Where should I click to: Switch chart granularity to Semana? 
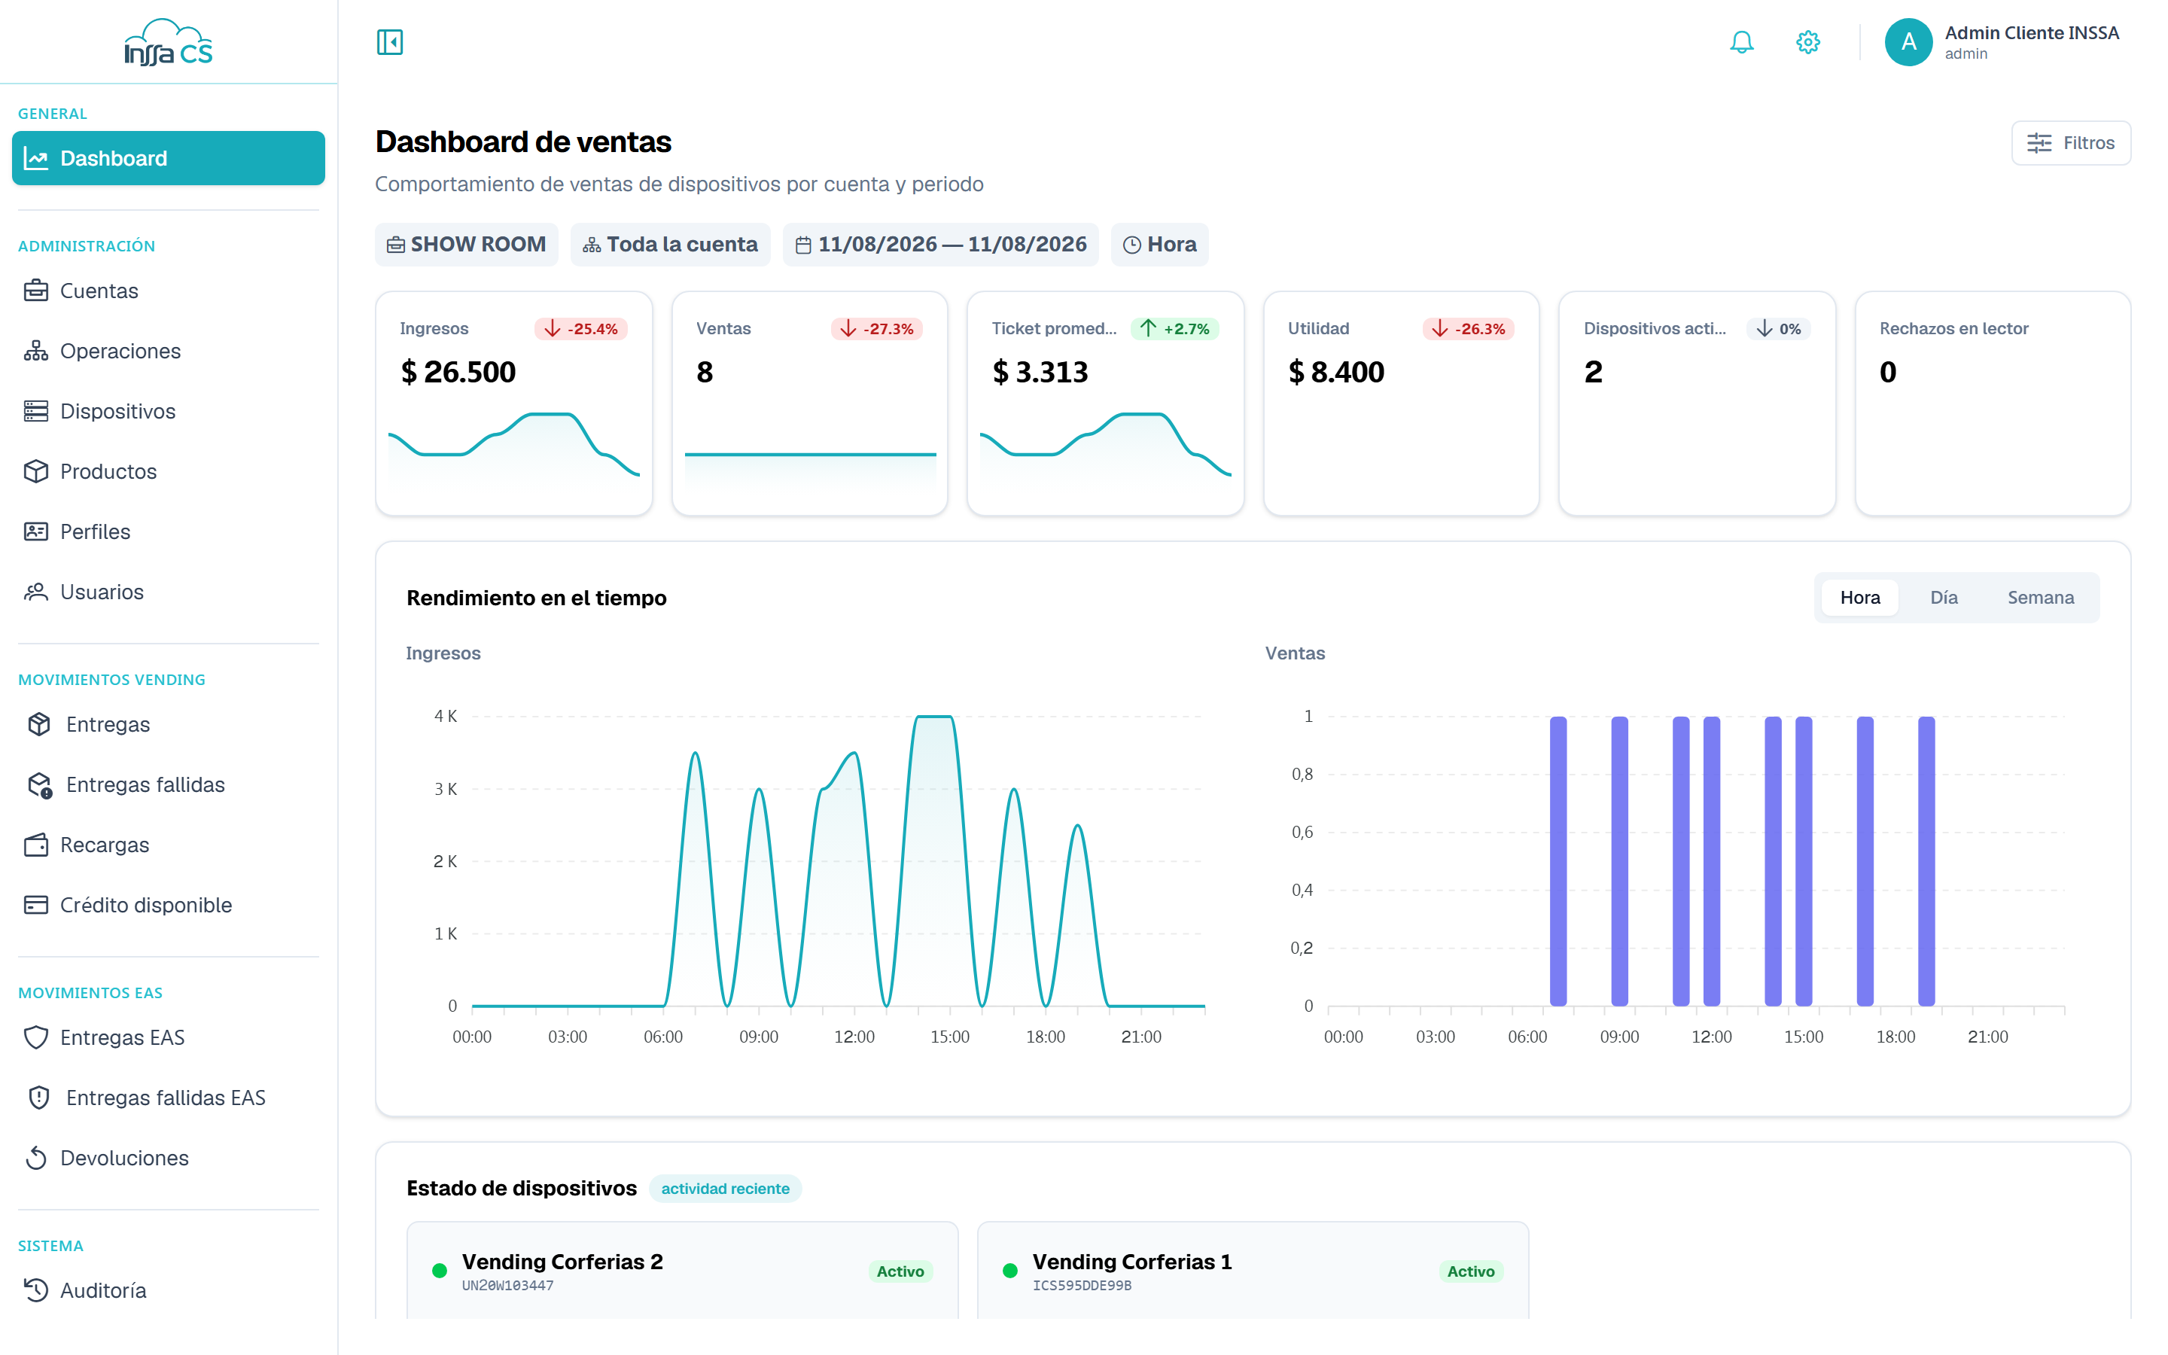coord(2041,598)
